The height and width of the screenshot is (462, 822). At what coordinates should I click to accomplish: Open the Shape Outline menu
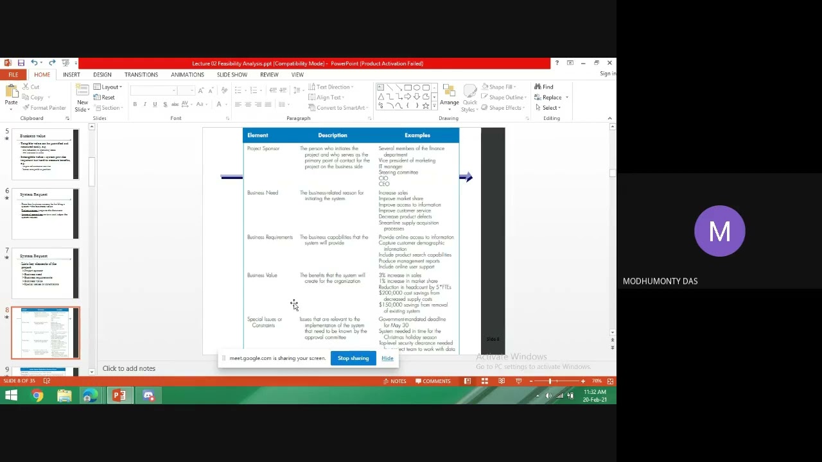click(503, 98)
